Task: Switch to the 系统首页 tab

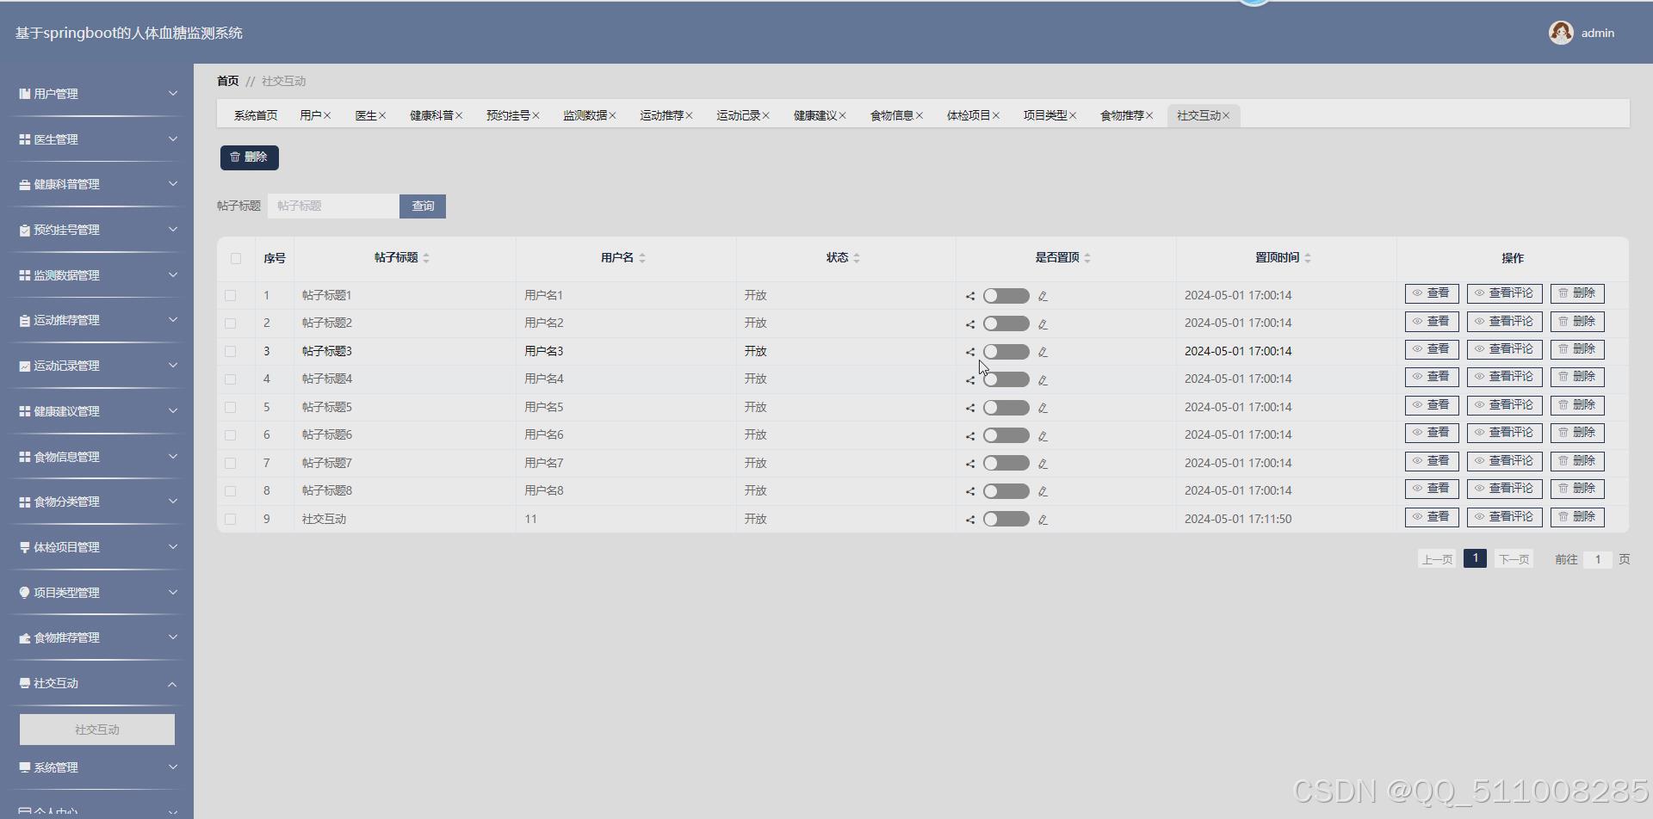Action: pyautogui.click(x=256, y=115)
